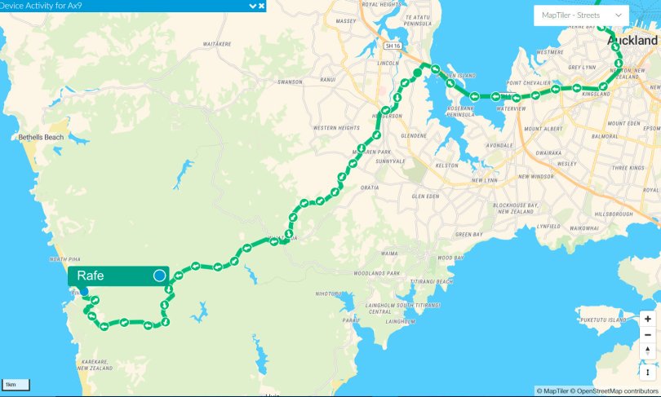The width and height of the screenshot is (661, 397).
Task: Click the route marker near Waterview
Action: click(516, 98)
